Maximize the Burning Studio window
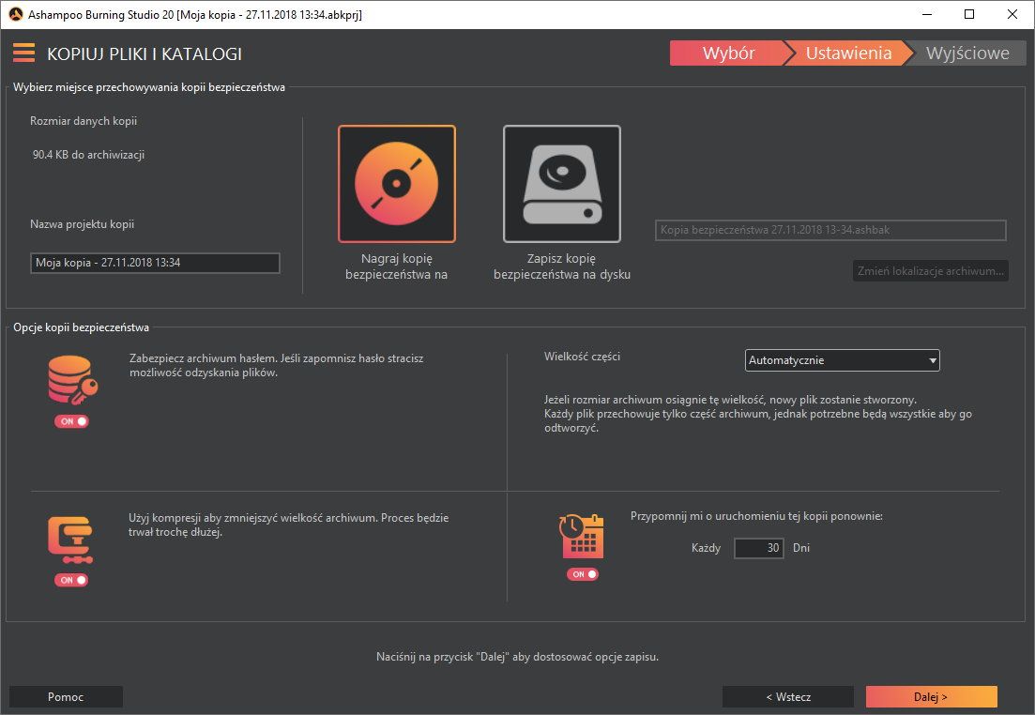Viewport: 1035px width, 715px height. click(x=969, y=14)
